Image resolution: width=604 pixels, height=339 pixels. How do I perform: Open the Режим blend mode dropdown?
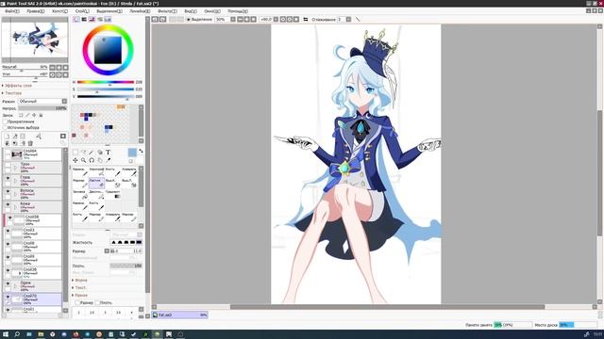point(42,101)
